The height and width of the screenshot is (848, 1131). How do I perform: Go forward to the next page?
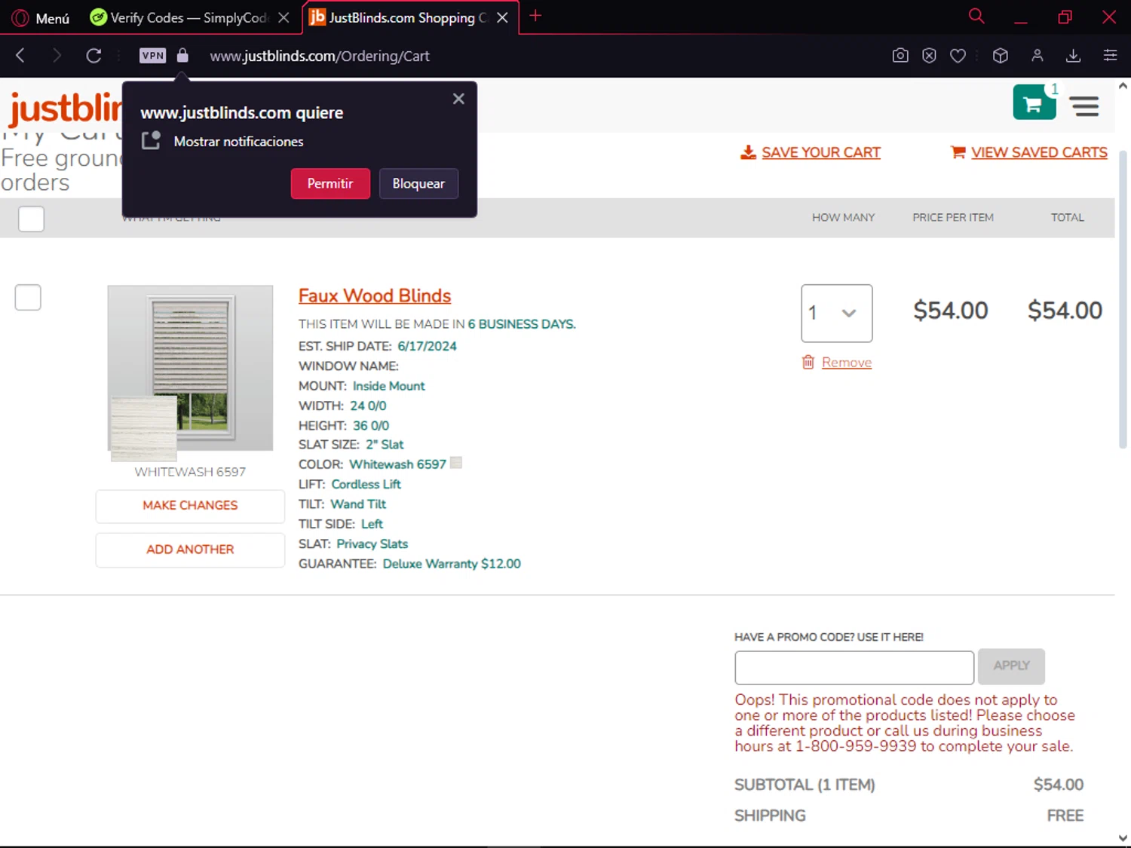tap(57, 55)
